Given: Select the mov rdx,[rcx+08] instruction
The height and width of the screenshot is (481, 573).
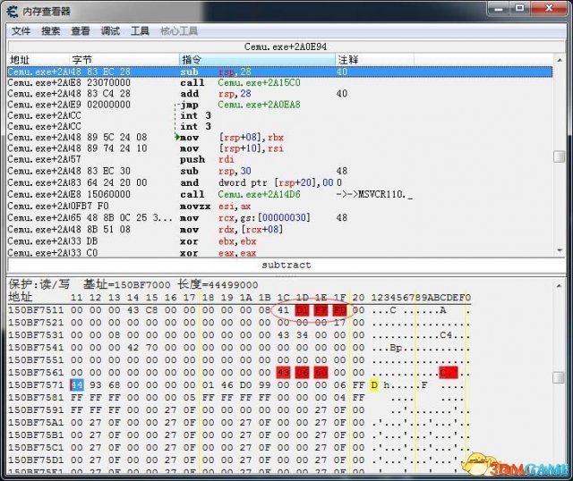Looking at the screenshot, I should [x=280, y=230].
